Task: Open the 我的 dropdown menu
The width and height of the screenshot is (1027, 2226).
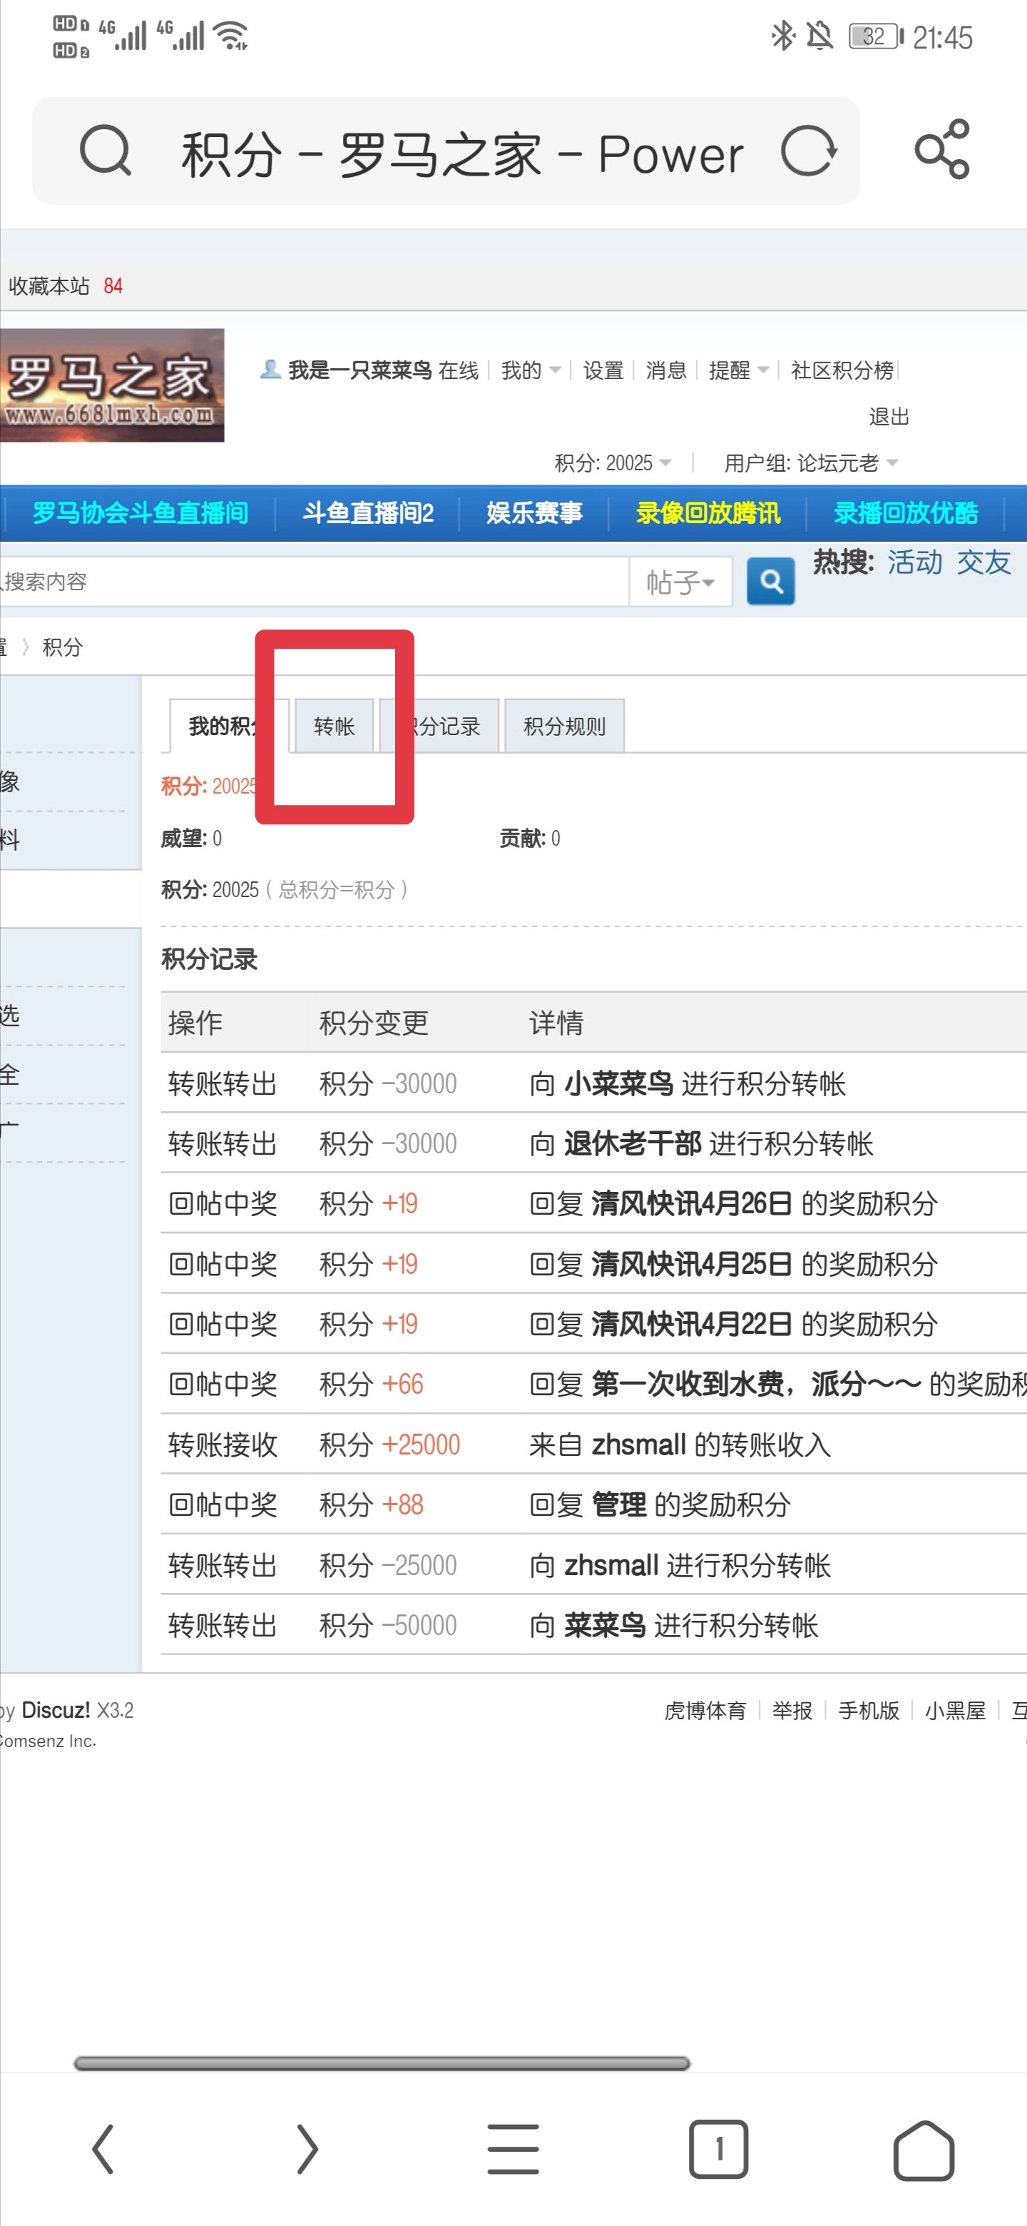Action: tap(531, 370)
